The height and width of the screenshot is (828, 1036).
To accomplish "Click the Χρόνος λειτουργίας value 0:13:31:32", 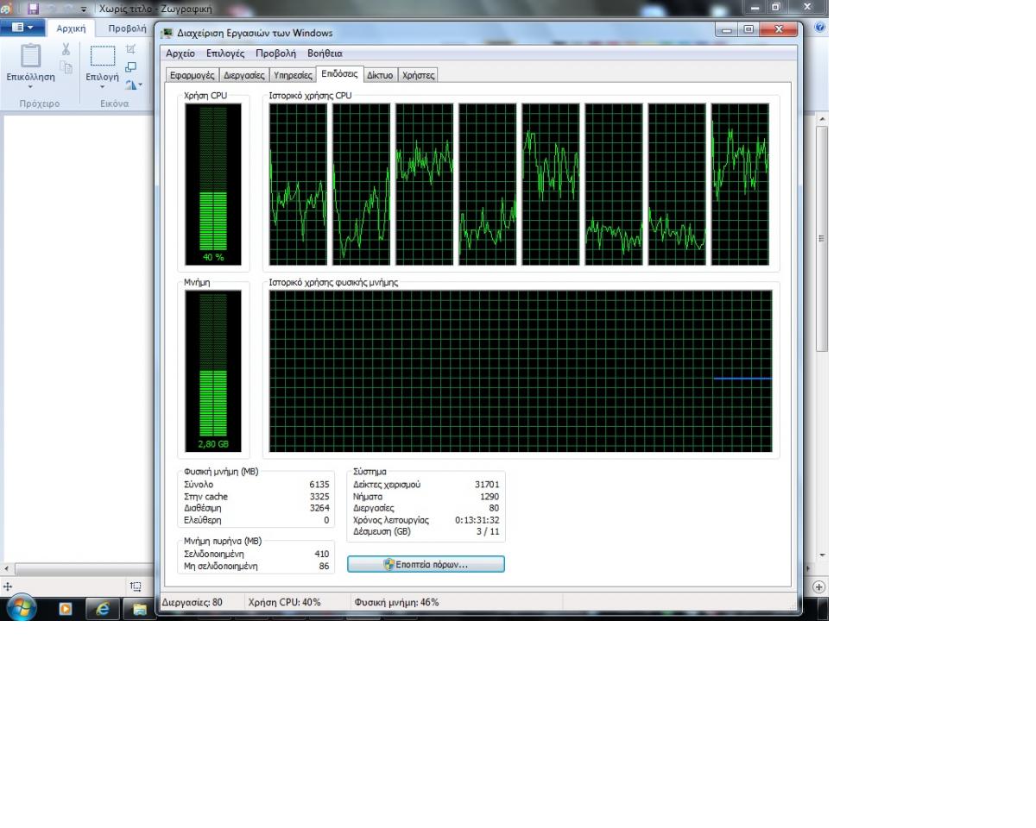I will point(477,520).
